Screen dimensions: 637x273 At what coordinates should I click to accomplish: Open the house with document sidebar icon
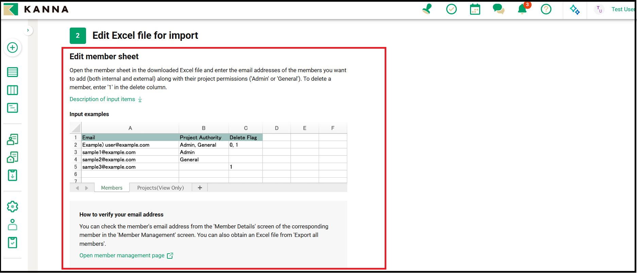point(13,157)
